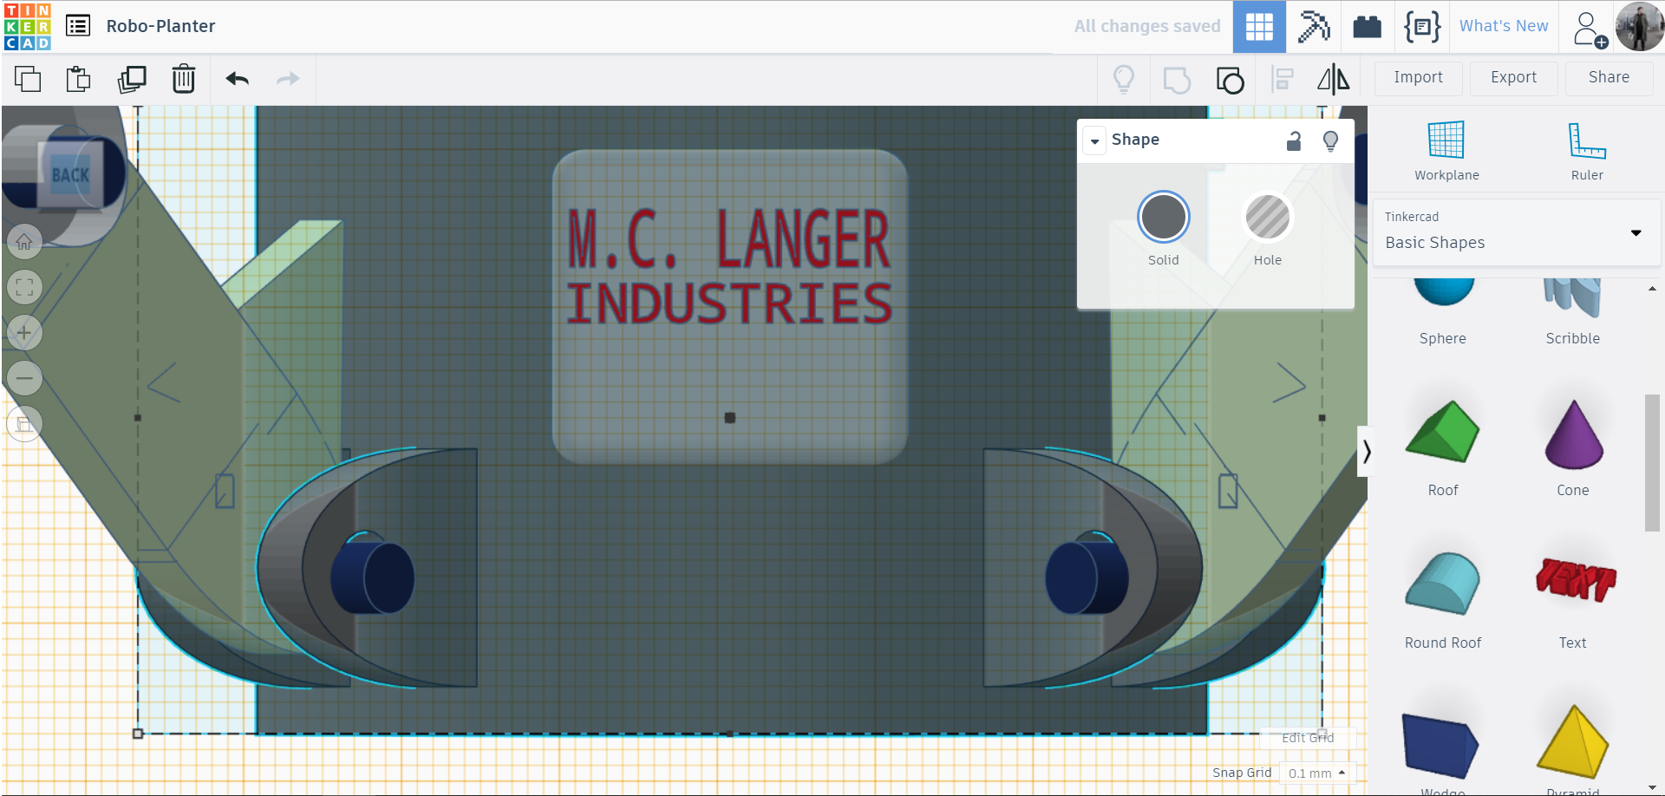The height and width of the screenshot is (796, 1665).
Task: Select the Sphere shape
Action: (1443, 312)
